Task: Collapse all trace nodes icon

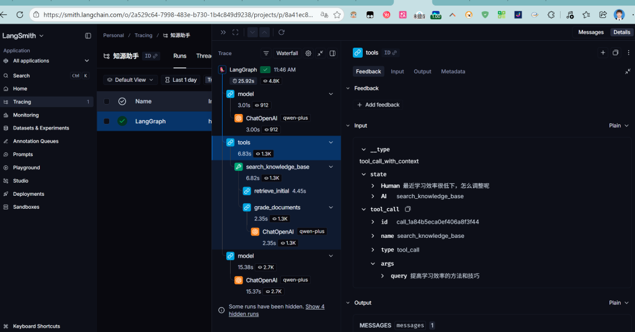Action: (321, 53)
